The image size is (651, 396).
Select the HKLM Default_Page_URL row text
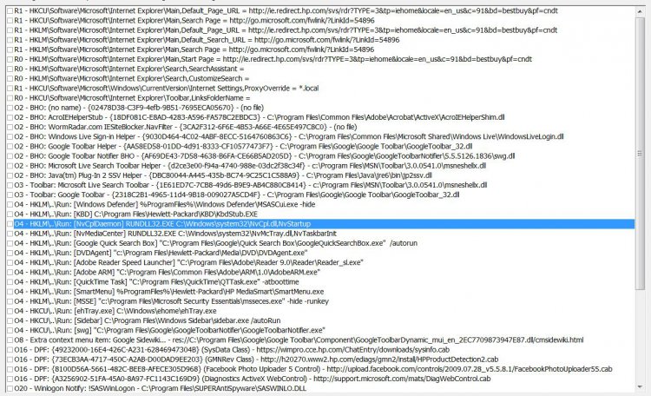(286, 30)
